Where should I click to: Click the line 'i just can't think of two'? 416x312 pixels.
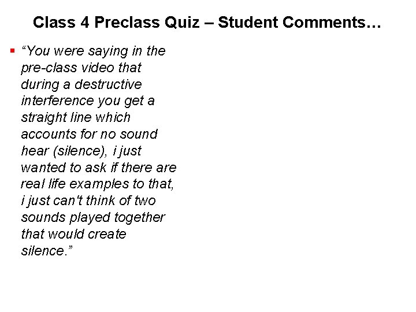pos(88,201)
